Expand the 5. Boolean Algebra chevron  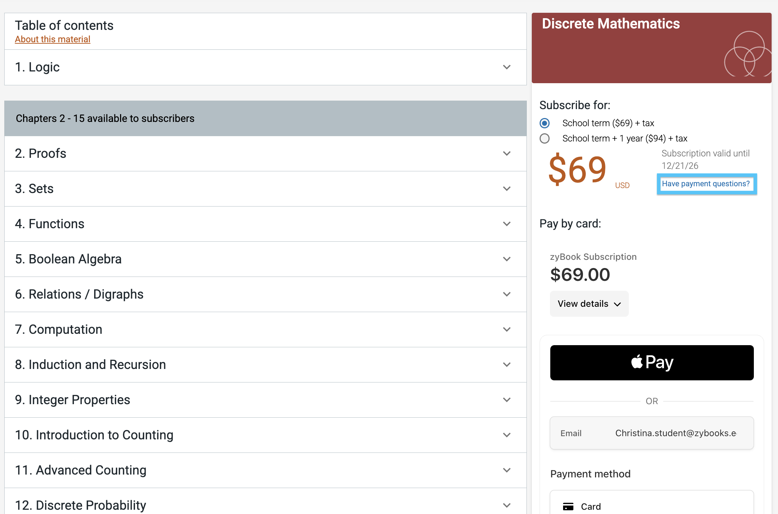coord(507,259)
